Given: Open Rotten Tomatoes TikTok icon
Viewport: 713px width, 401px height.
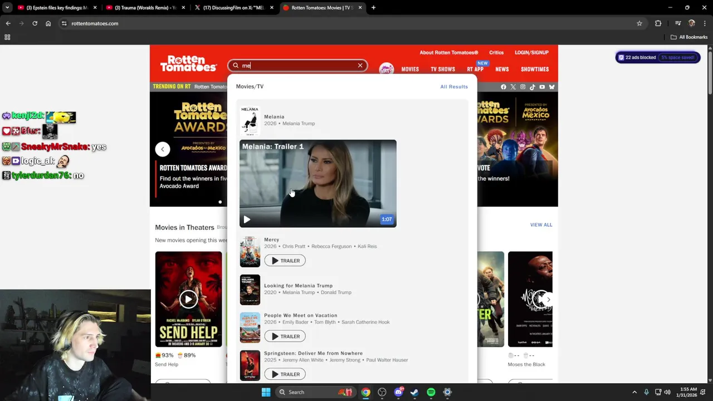Looking at the screenshot, I should point(533,87).
